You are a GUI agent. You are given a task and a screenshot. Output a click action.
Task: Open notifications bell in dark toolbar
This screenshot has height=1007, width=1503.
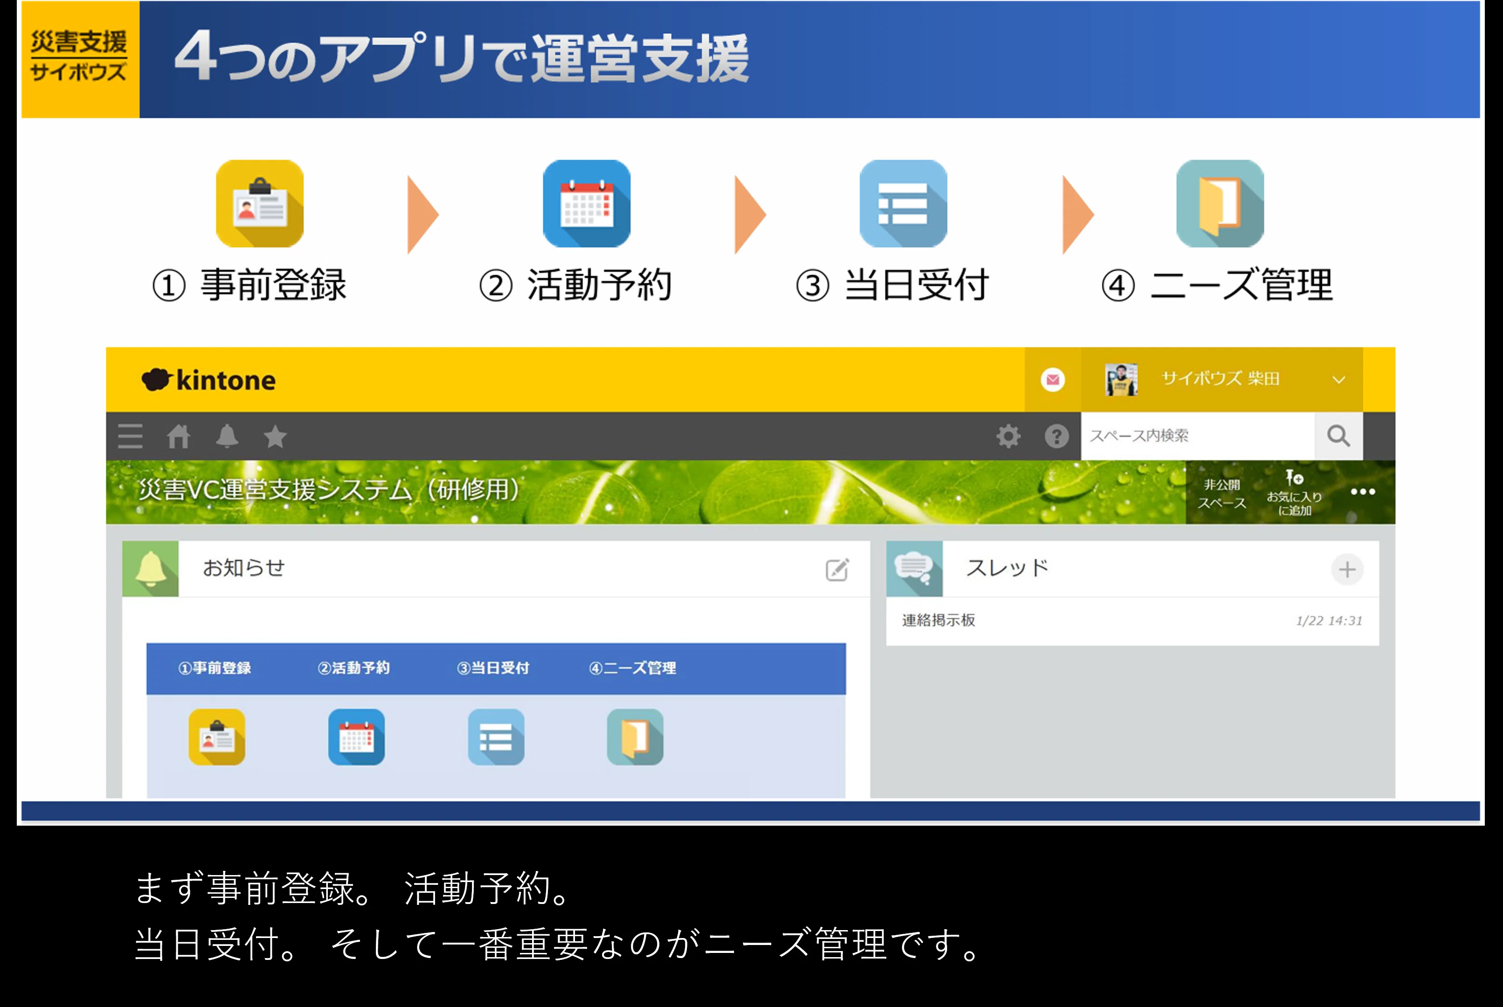point(227,436)
